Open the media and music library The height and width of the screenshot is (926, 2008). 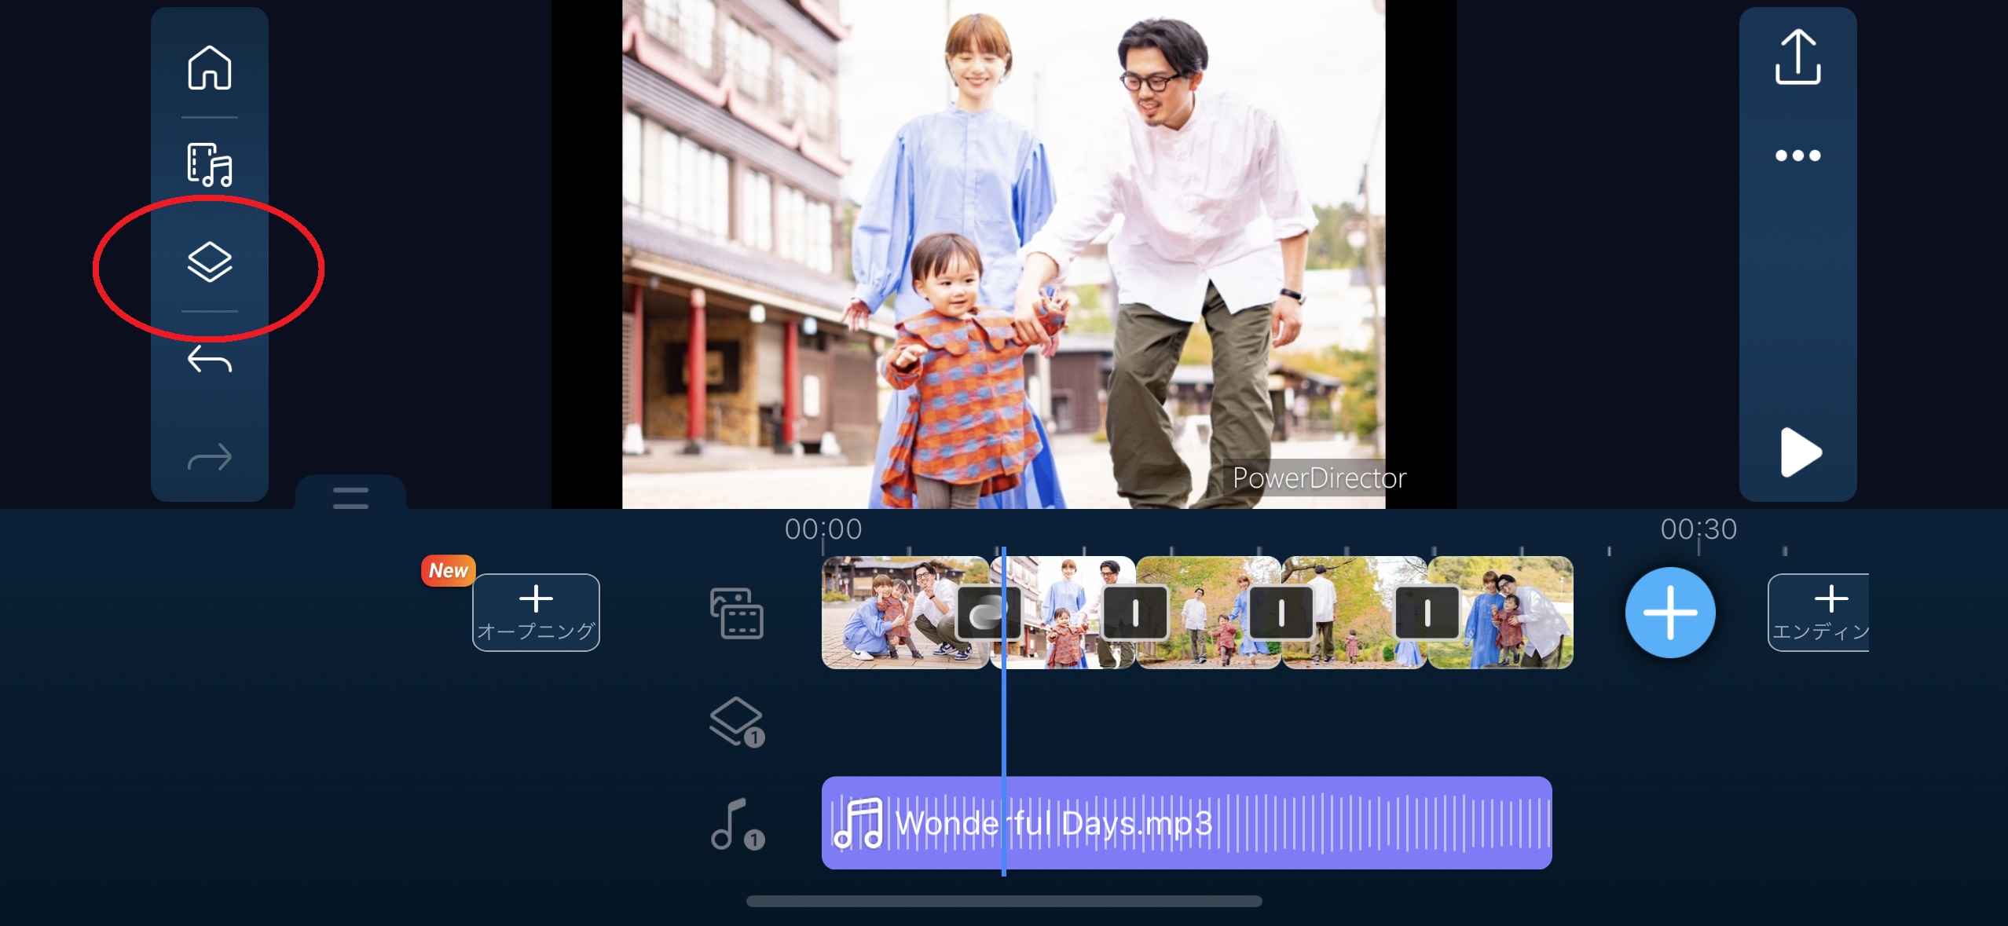pos(209,165)
